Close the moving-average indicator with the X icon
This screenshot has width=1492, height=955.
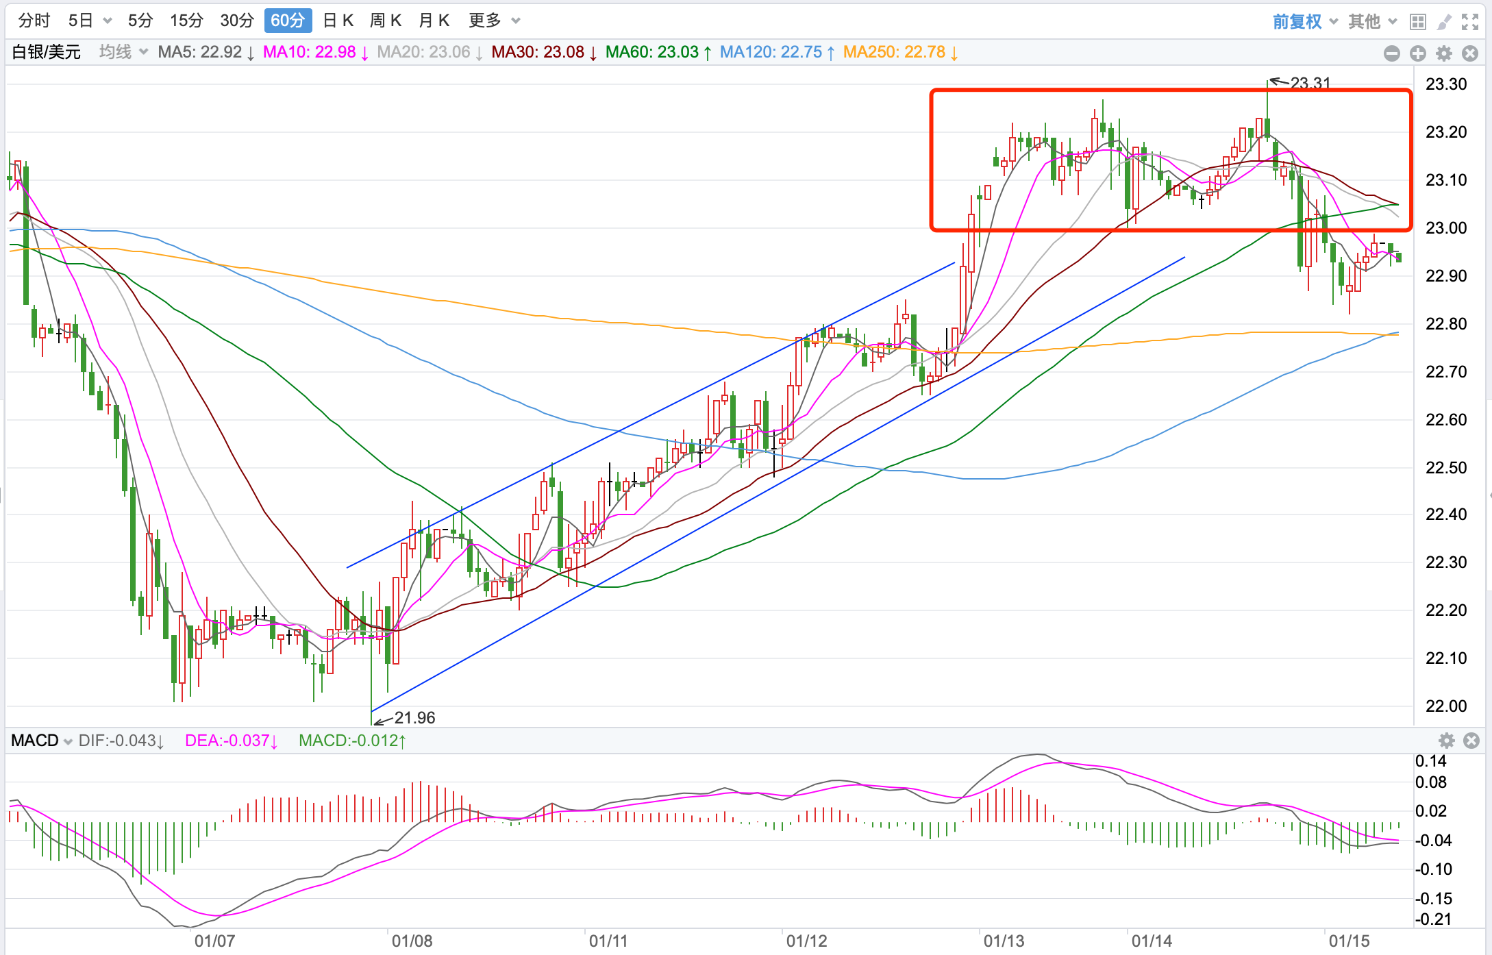tap(1470, 53)
